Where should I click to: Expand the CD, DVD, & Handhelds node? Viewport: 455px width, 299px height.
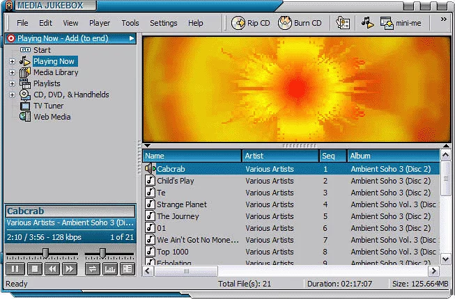pyautogui.click(x=12, y=95)
